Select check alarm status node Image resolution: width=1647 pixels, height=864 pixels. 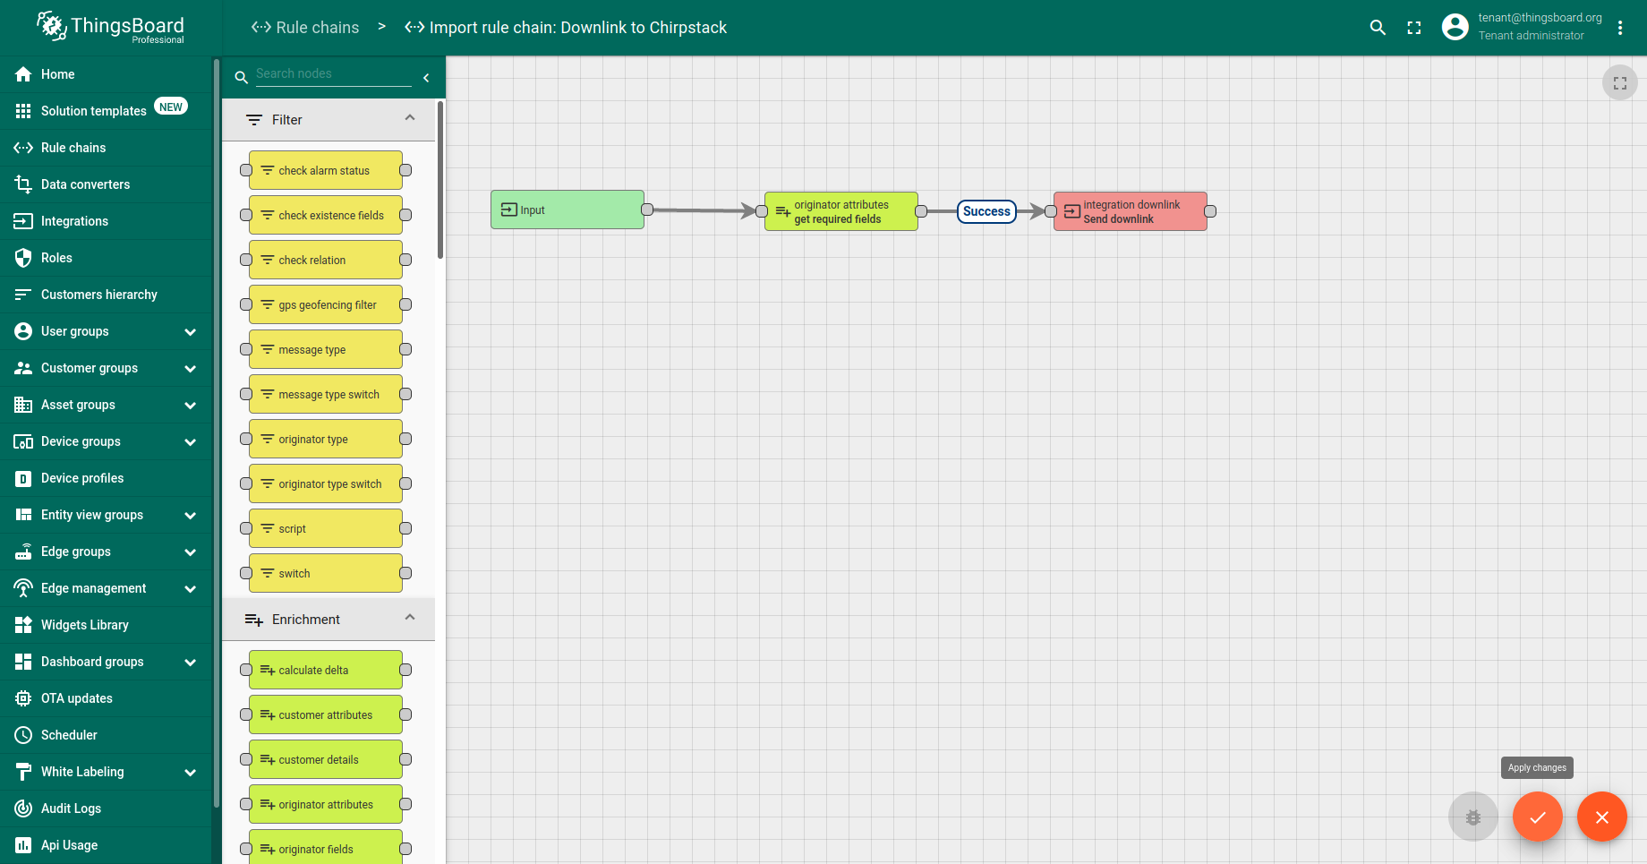tap(326, 170)
